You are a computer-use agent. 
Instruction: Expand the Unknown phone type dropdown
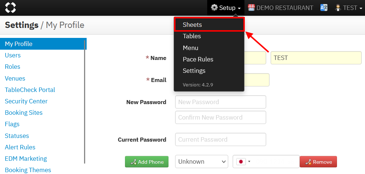202,161
